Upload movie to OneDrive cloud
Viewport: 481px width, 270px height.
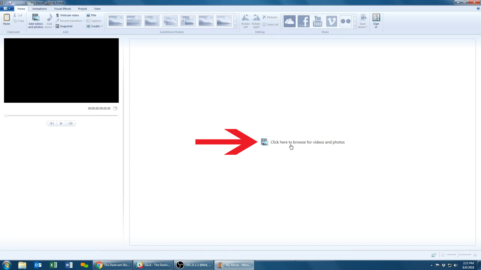[289, 21]
